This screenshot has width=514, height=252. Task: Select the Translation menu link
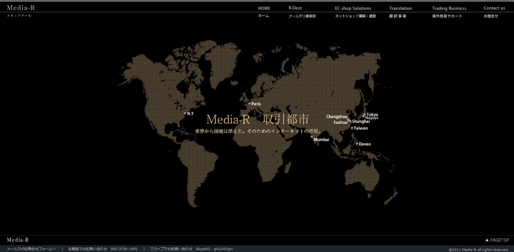[x=400, y=8]
